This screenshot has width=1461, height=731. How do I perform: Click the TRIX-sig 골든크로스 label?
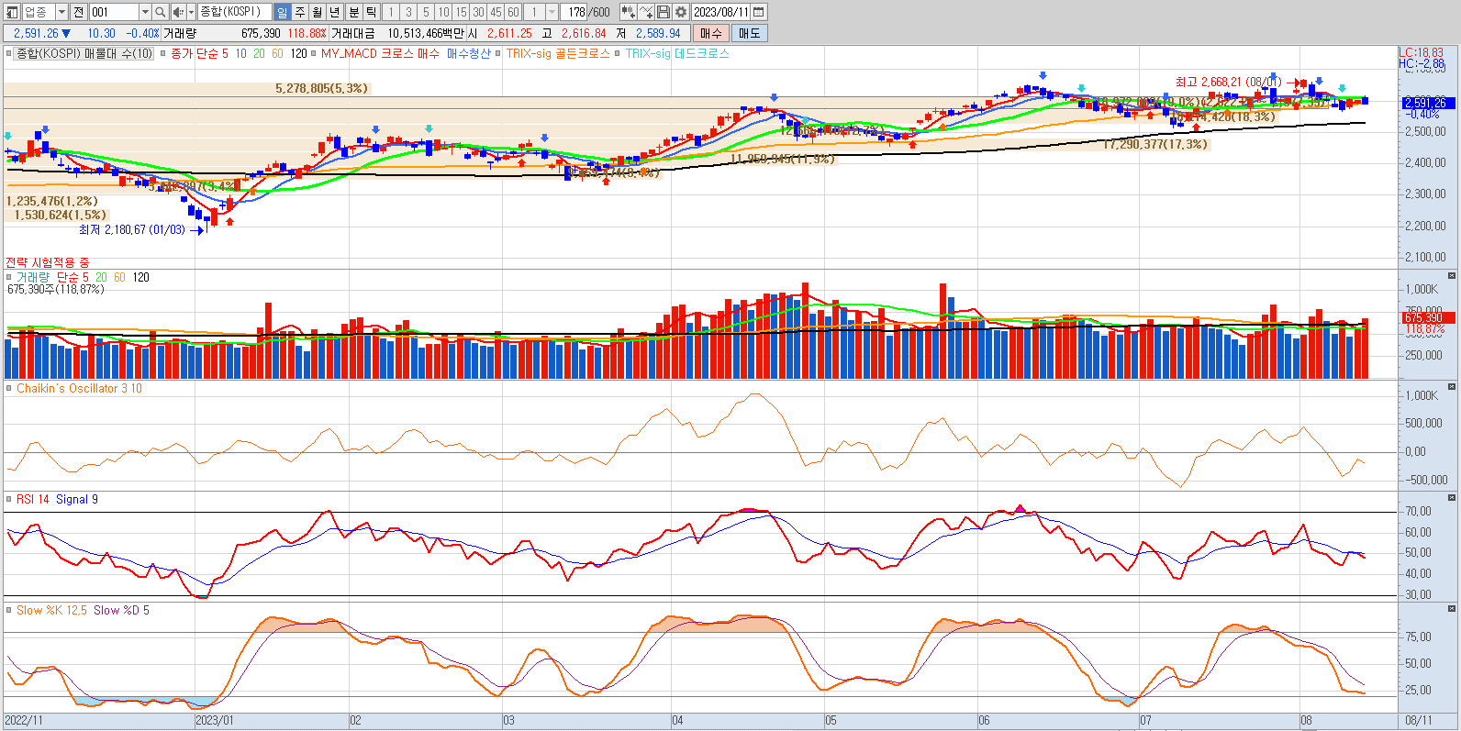558,54
